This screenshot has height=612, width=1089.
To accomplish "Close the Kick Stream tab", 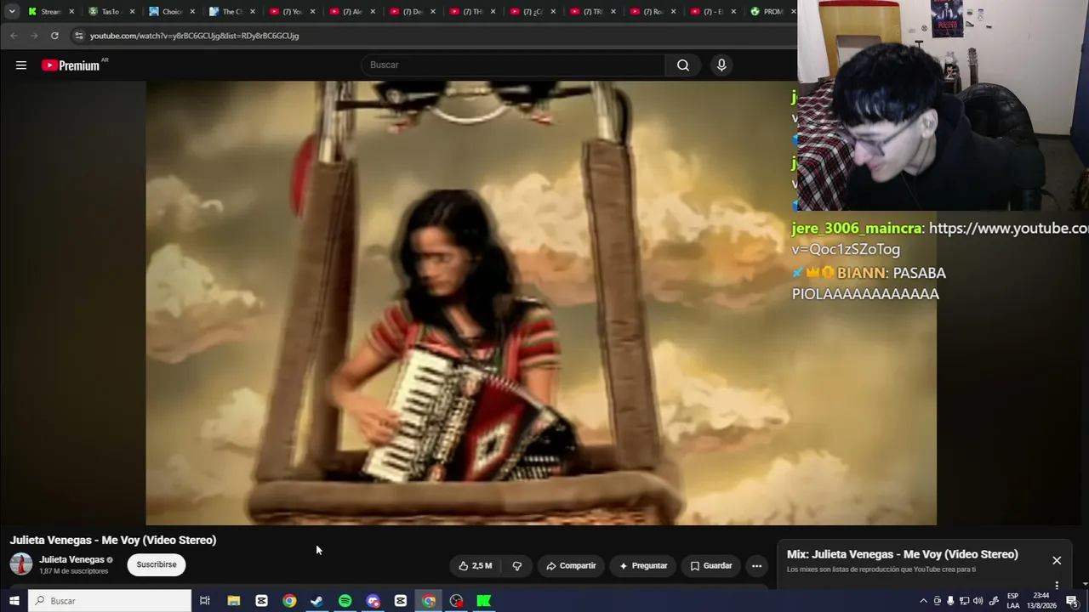I will (71, 12).
